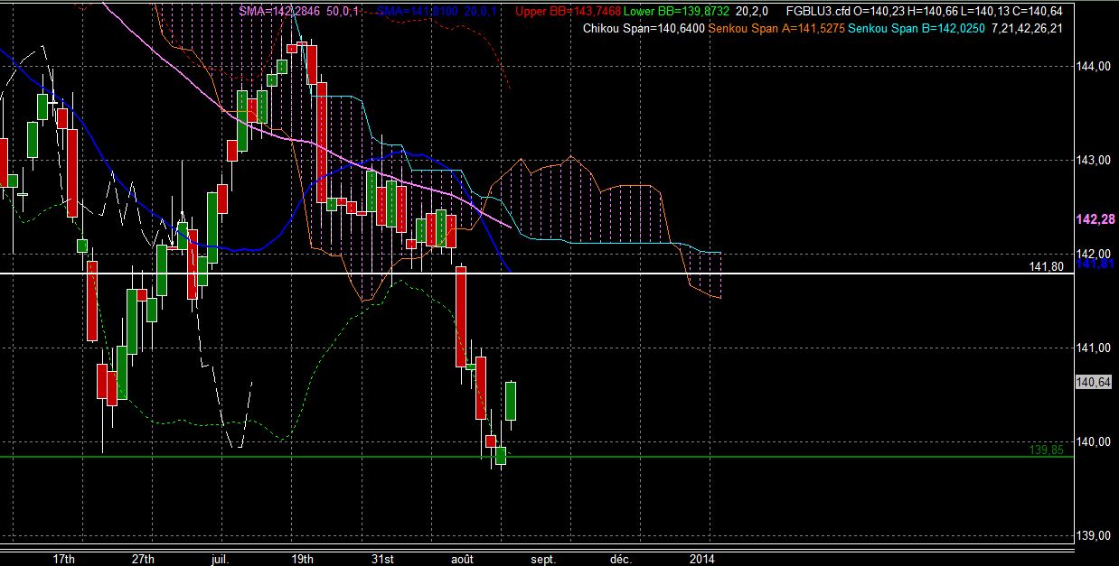Image resolution: width=1119 pixels, height=566 pixels.
Task: Click the 2014 date label
Action: tap(701, 559)
